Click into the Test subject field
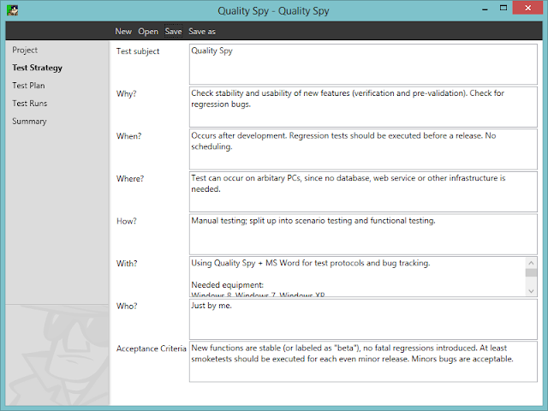 (x=363, y=64)
